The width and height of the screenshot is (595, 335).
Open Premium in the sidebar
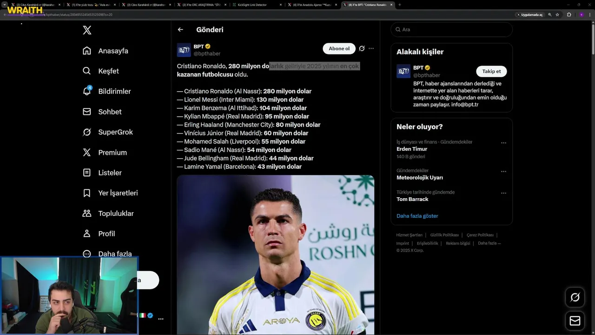(105, 153)
